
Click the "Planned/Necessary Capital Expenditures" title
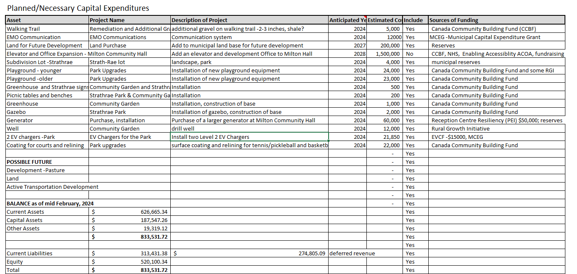pyautogui.click(x=78, y=8)
